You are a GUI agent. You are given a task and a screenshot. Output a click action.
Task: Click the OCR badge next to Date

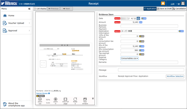coord(144,18)
